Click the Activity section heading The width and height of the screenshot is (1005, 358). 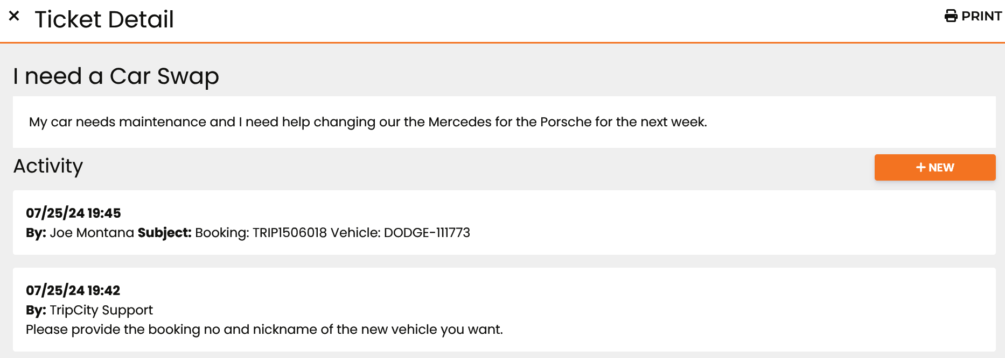(x=48, y=166)
